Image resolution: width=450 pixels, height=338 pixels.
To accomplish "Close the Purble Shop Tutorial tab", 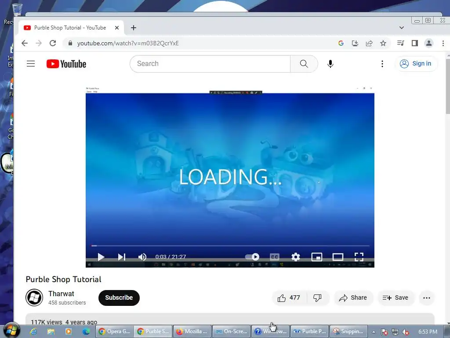I will [x=117, y=28].
